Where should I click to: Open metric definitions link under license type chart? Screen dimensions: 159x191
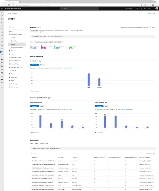click(x=67, y=68)
